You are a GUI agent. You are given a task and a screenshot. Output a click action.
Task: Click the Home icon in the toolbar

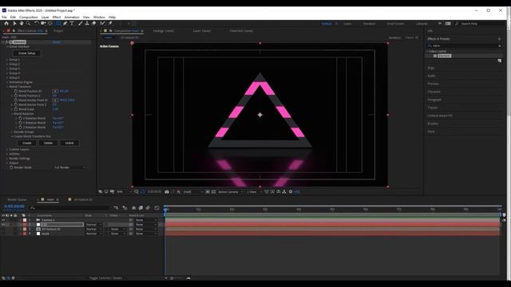[6, 23]
